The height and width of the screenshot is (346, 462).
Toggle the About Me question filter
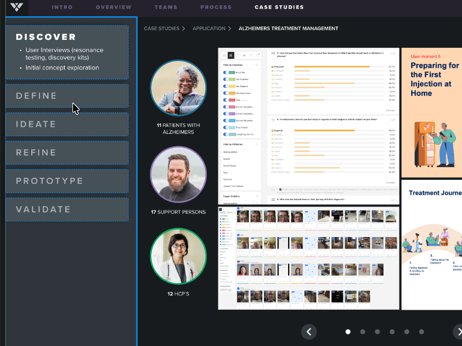click(x=227, y=73)
